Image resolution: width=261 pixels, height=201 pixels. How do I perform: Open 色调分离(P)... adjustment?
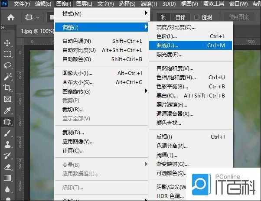(x=190, y=146)
